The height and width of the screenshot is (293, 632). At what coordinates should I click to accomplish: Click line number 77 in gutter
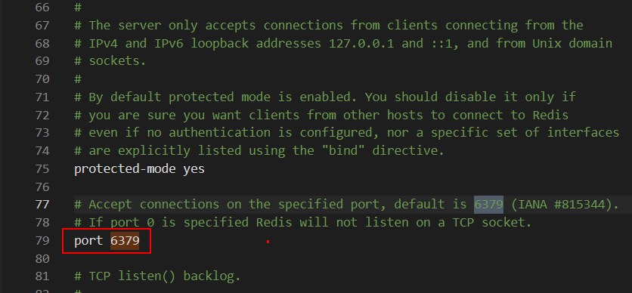(x=42, y=205)
